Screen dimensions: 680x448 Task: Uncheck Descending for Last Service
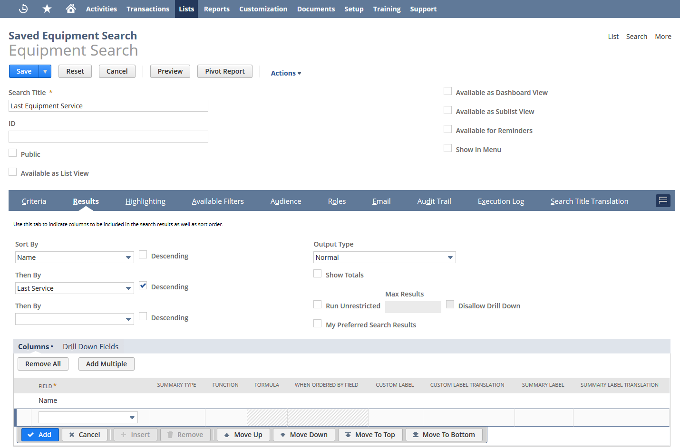point(143,286)
